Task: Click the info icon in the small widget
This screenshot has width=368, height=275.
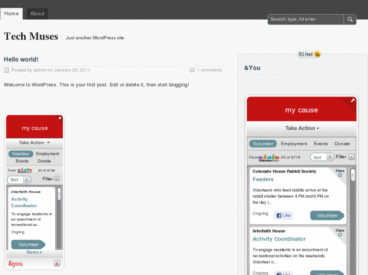Action: tap(57, 263)
